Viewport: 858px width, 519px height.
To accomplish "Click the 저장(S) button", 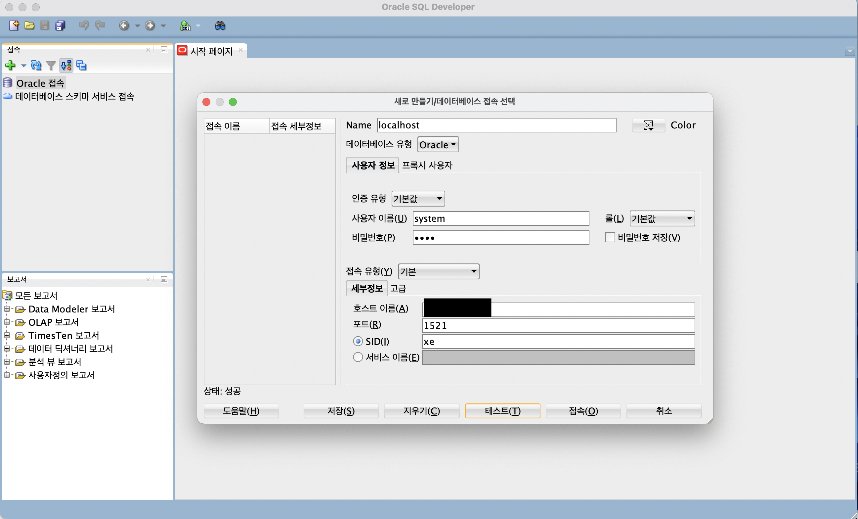I will pyautogui.click(x=341, y=410).
